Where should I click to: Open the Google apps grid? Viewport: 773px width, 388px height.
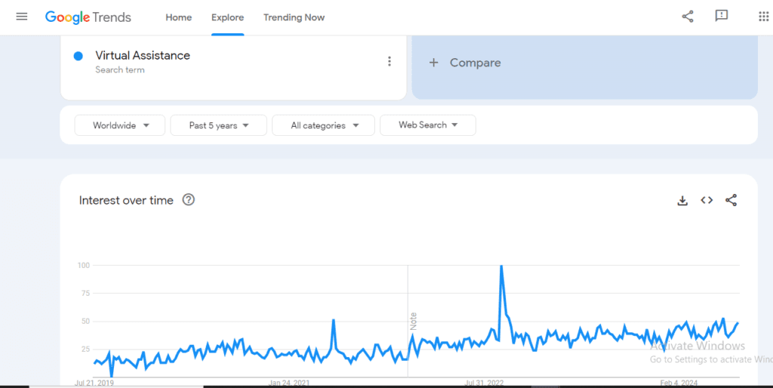click(763, 17)
